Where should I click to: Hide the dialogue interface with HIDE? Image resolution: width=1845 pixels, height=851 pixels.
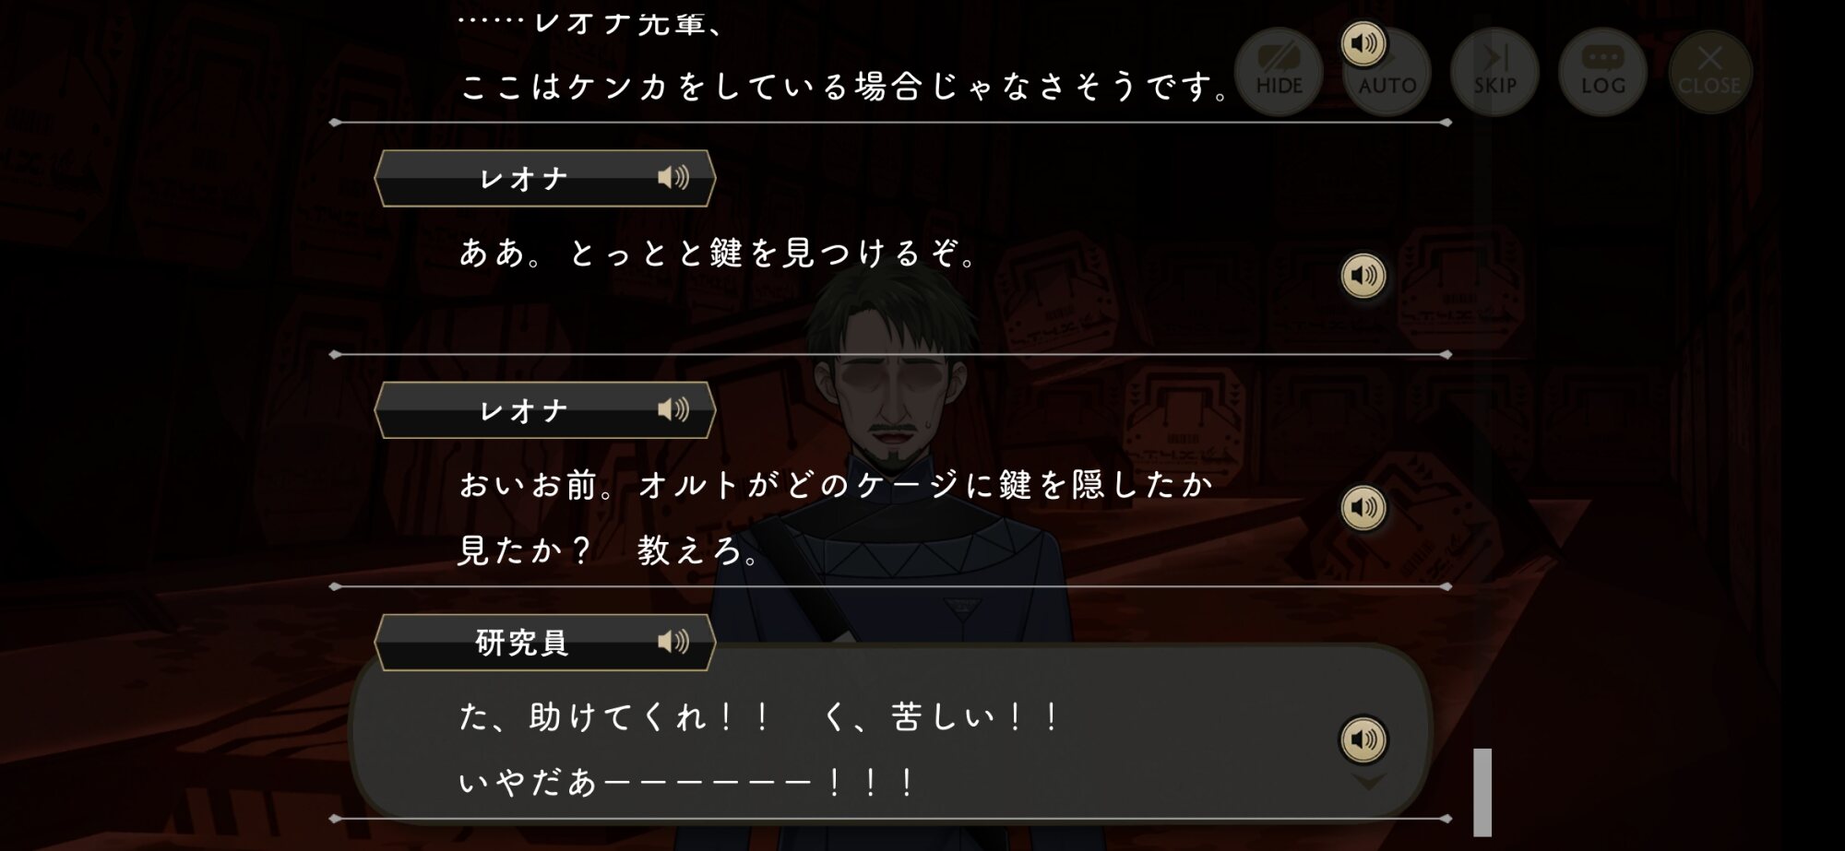pyautogui.click(x=1279, y=72)
